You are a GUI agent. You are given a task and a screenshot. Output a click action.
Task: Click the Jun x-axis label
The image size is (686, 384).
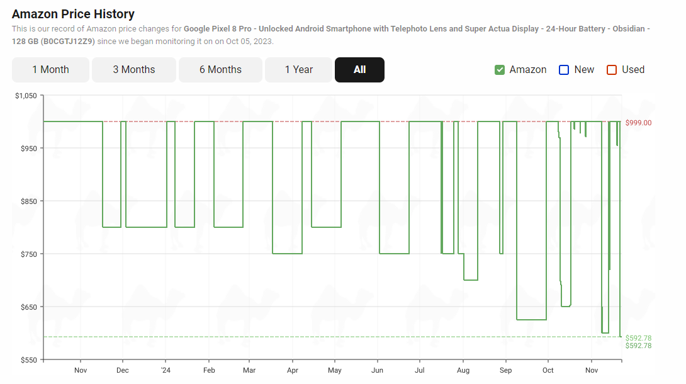click(377, 370)
